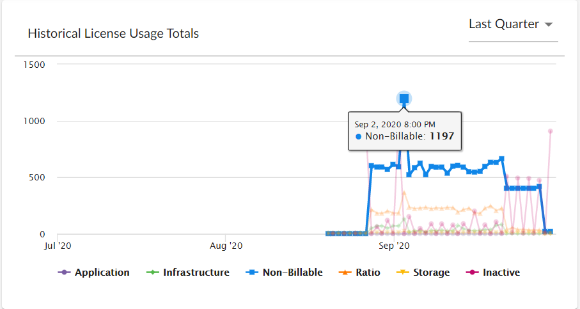This screenshot has height=309, width=580.
Task: Click the yellow Storage legend marker icon
Action: pyautogui.click(x=402, y=273)
